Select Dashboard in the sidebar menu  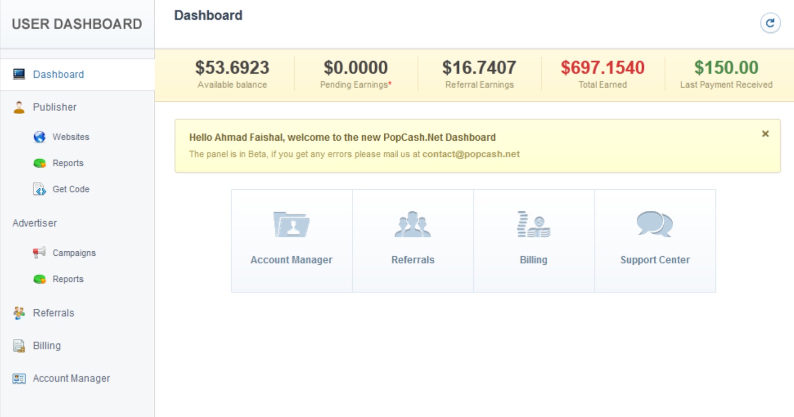point(59,75)
